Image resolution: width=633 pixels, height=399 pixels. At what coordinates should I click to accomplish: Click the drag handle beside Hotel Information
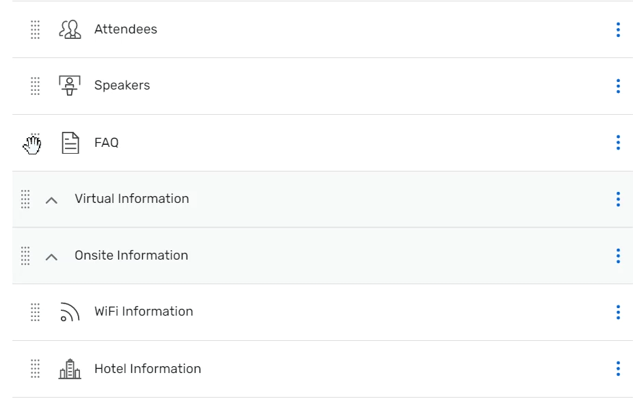[x=35, y=369]
